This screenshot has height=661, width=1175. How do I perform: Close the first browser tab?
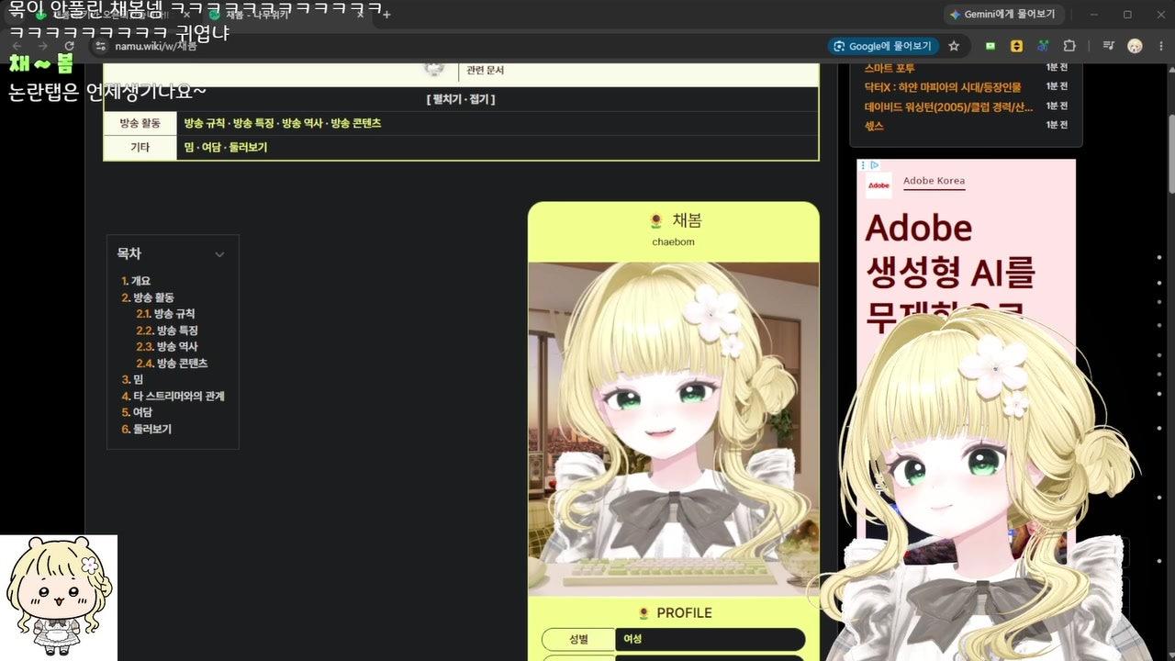[x=186, y=15]
